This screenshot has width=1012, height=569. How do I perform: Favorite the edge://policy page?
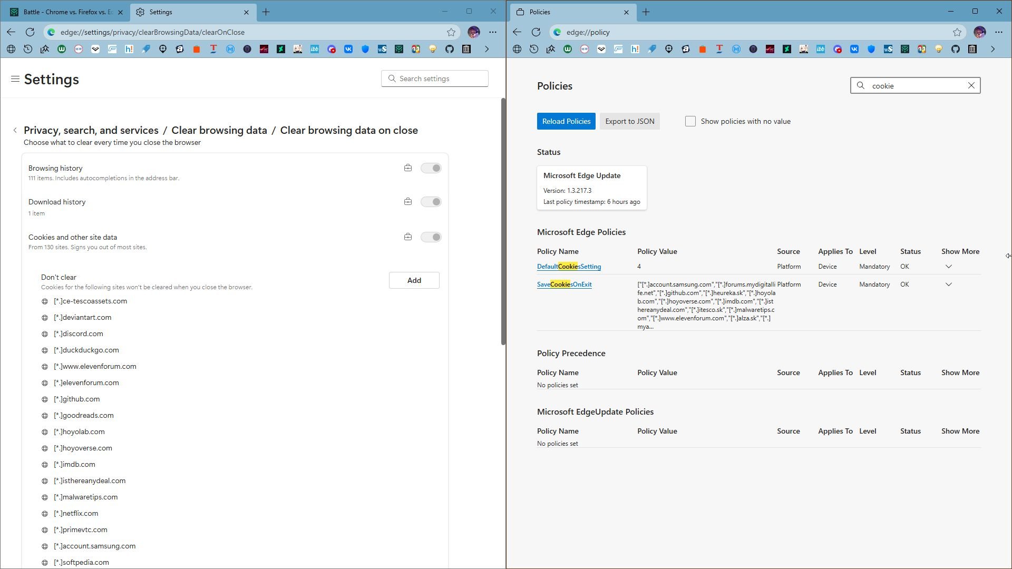click(957, 32)
